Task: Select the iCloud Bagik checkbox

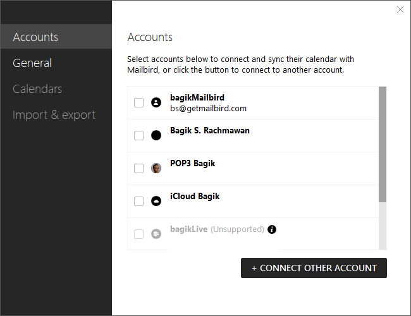Action: 138,201
